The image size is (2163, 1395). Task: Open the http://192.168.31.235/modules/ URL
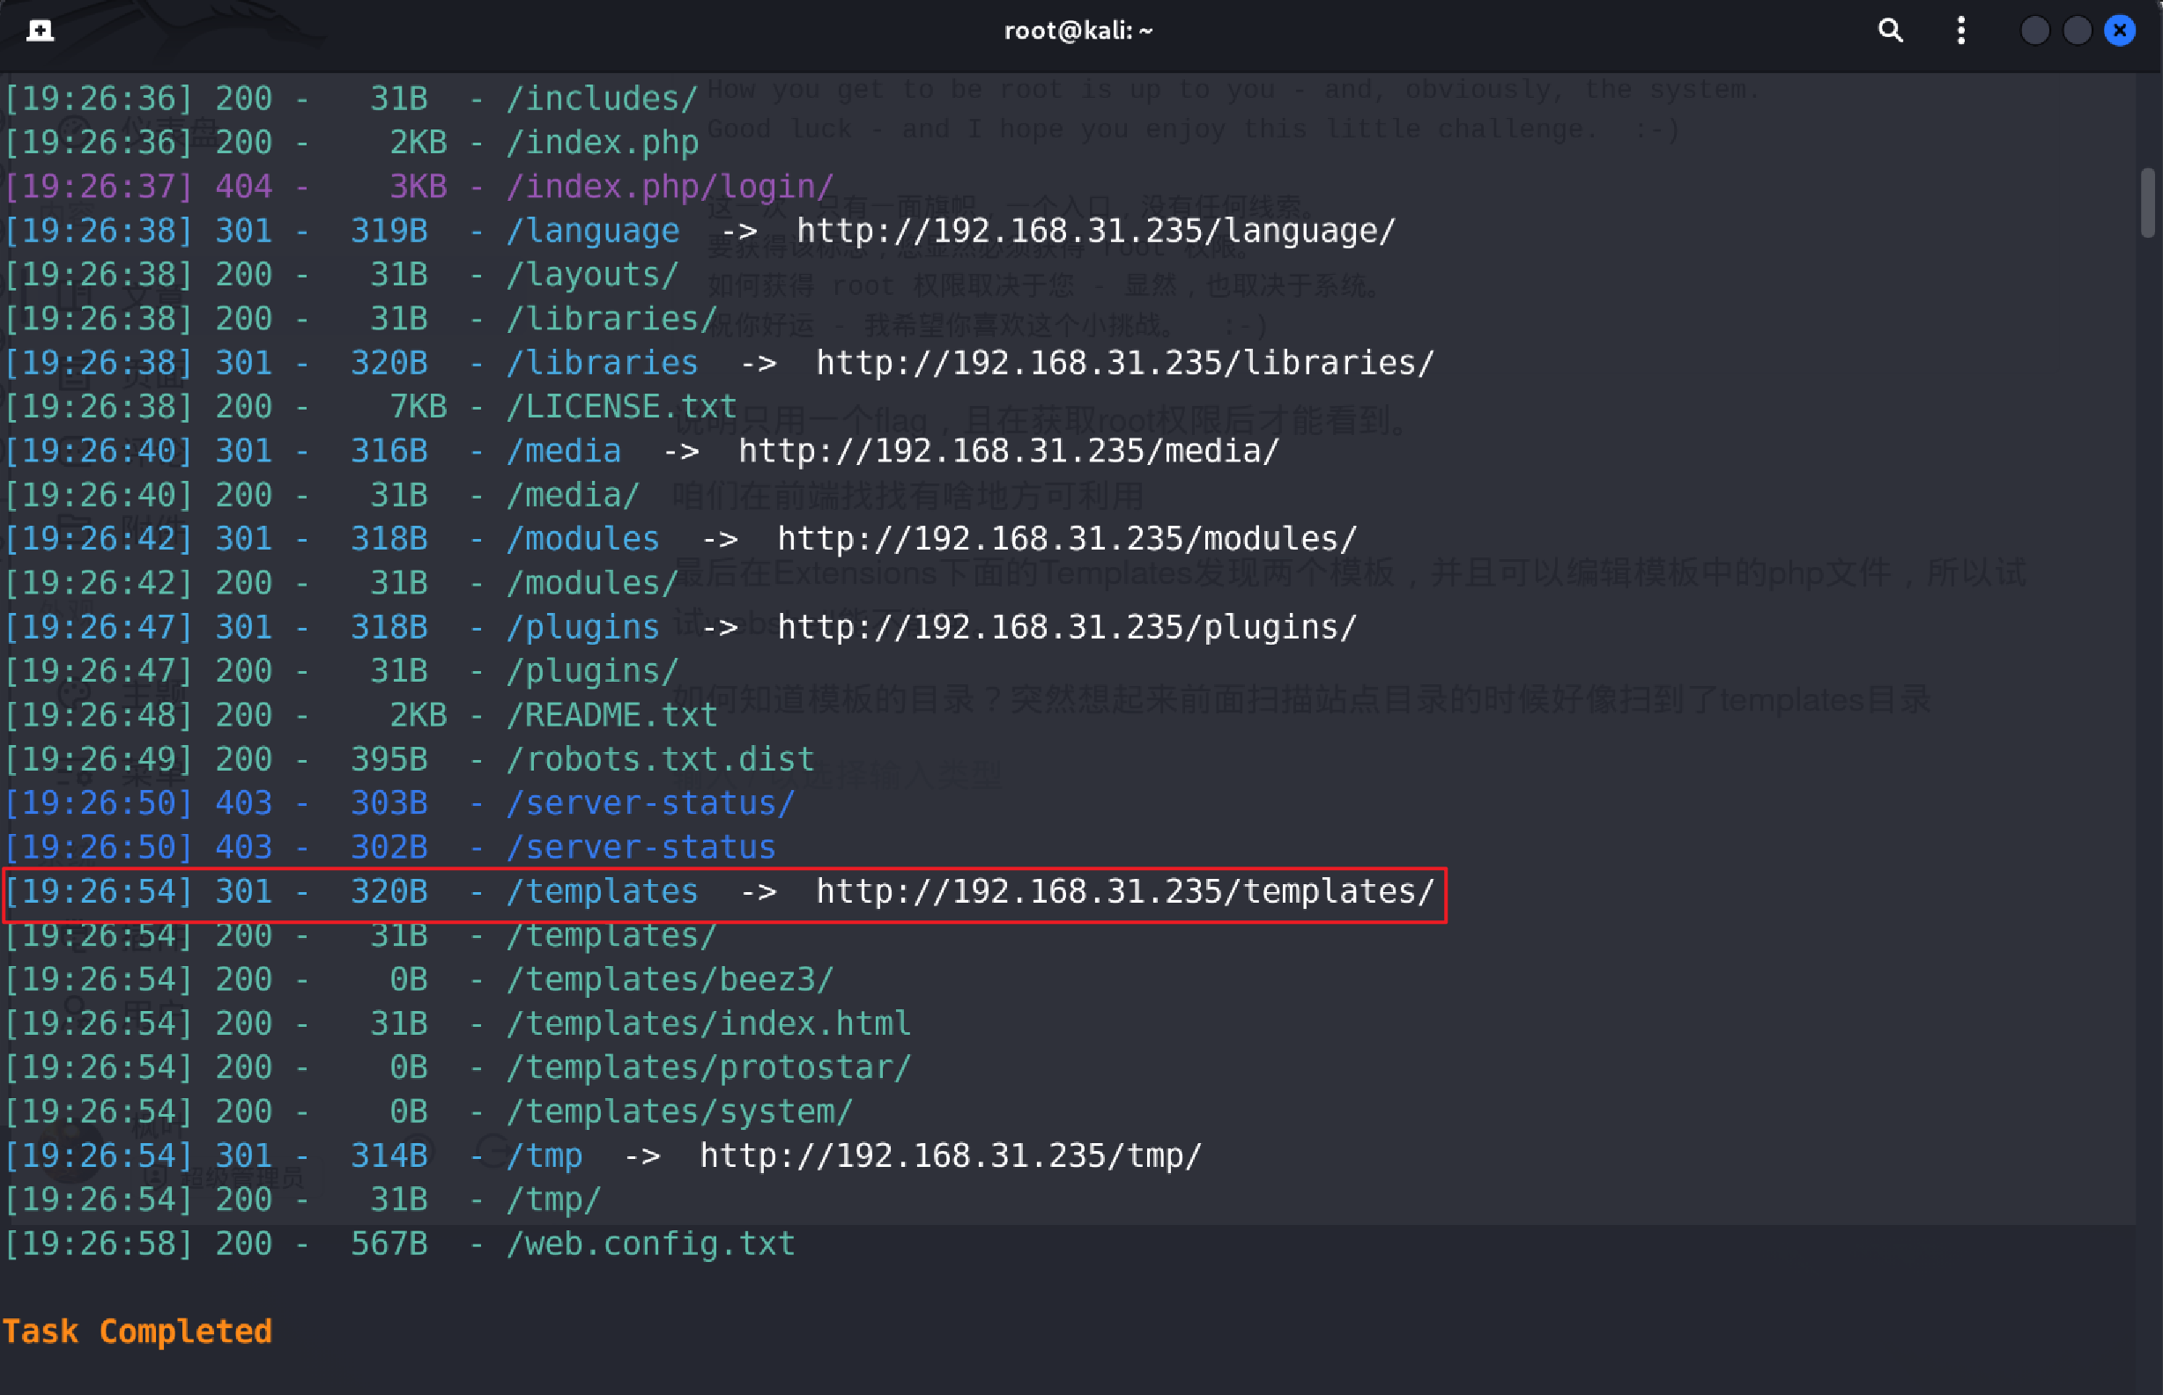click(1067, 539)
